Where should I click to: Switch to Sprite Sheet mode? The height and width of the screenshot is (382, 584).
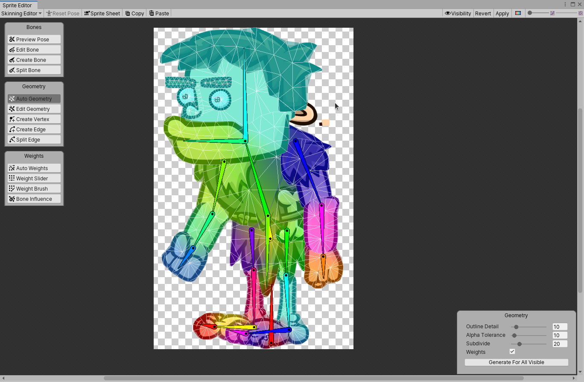102,13
